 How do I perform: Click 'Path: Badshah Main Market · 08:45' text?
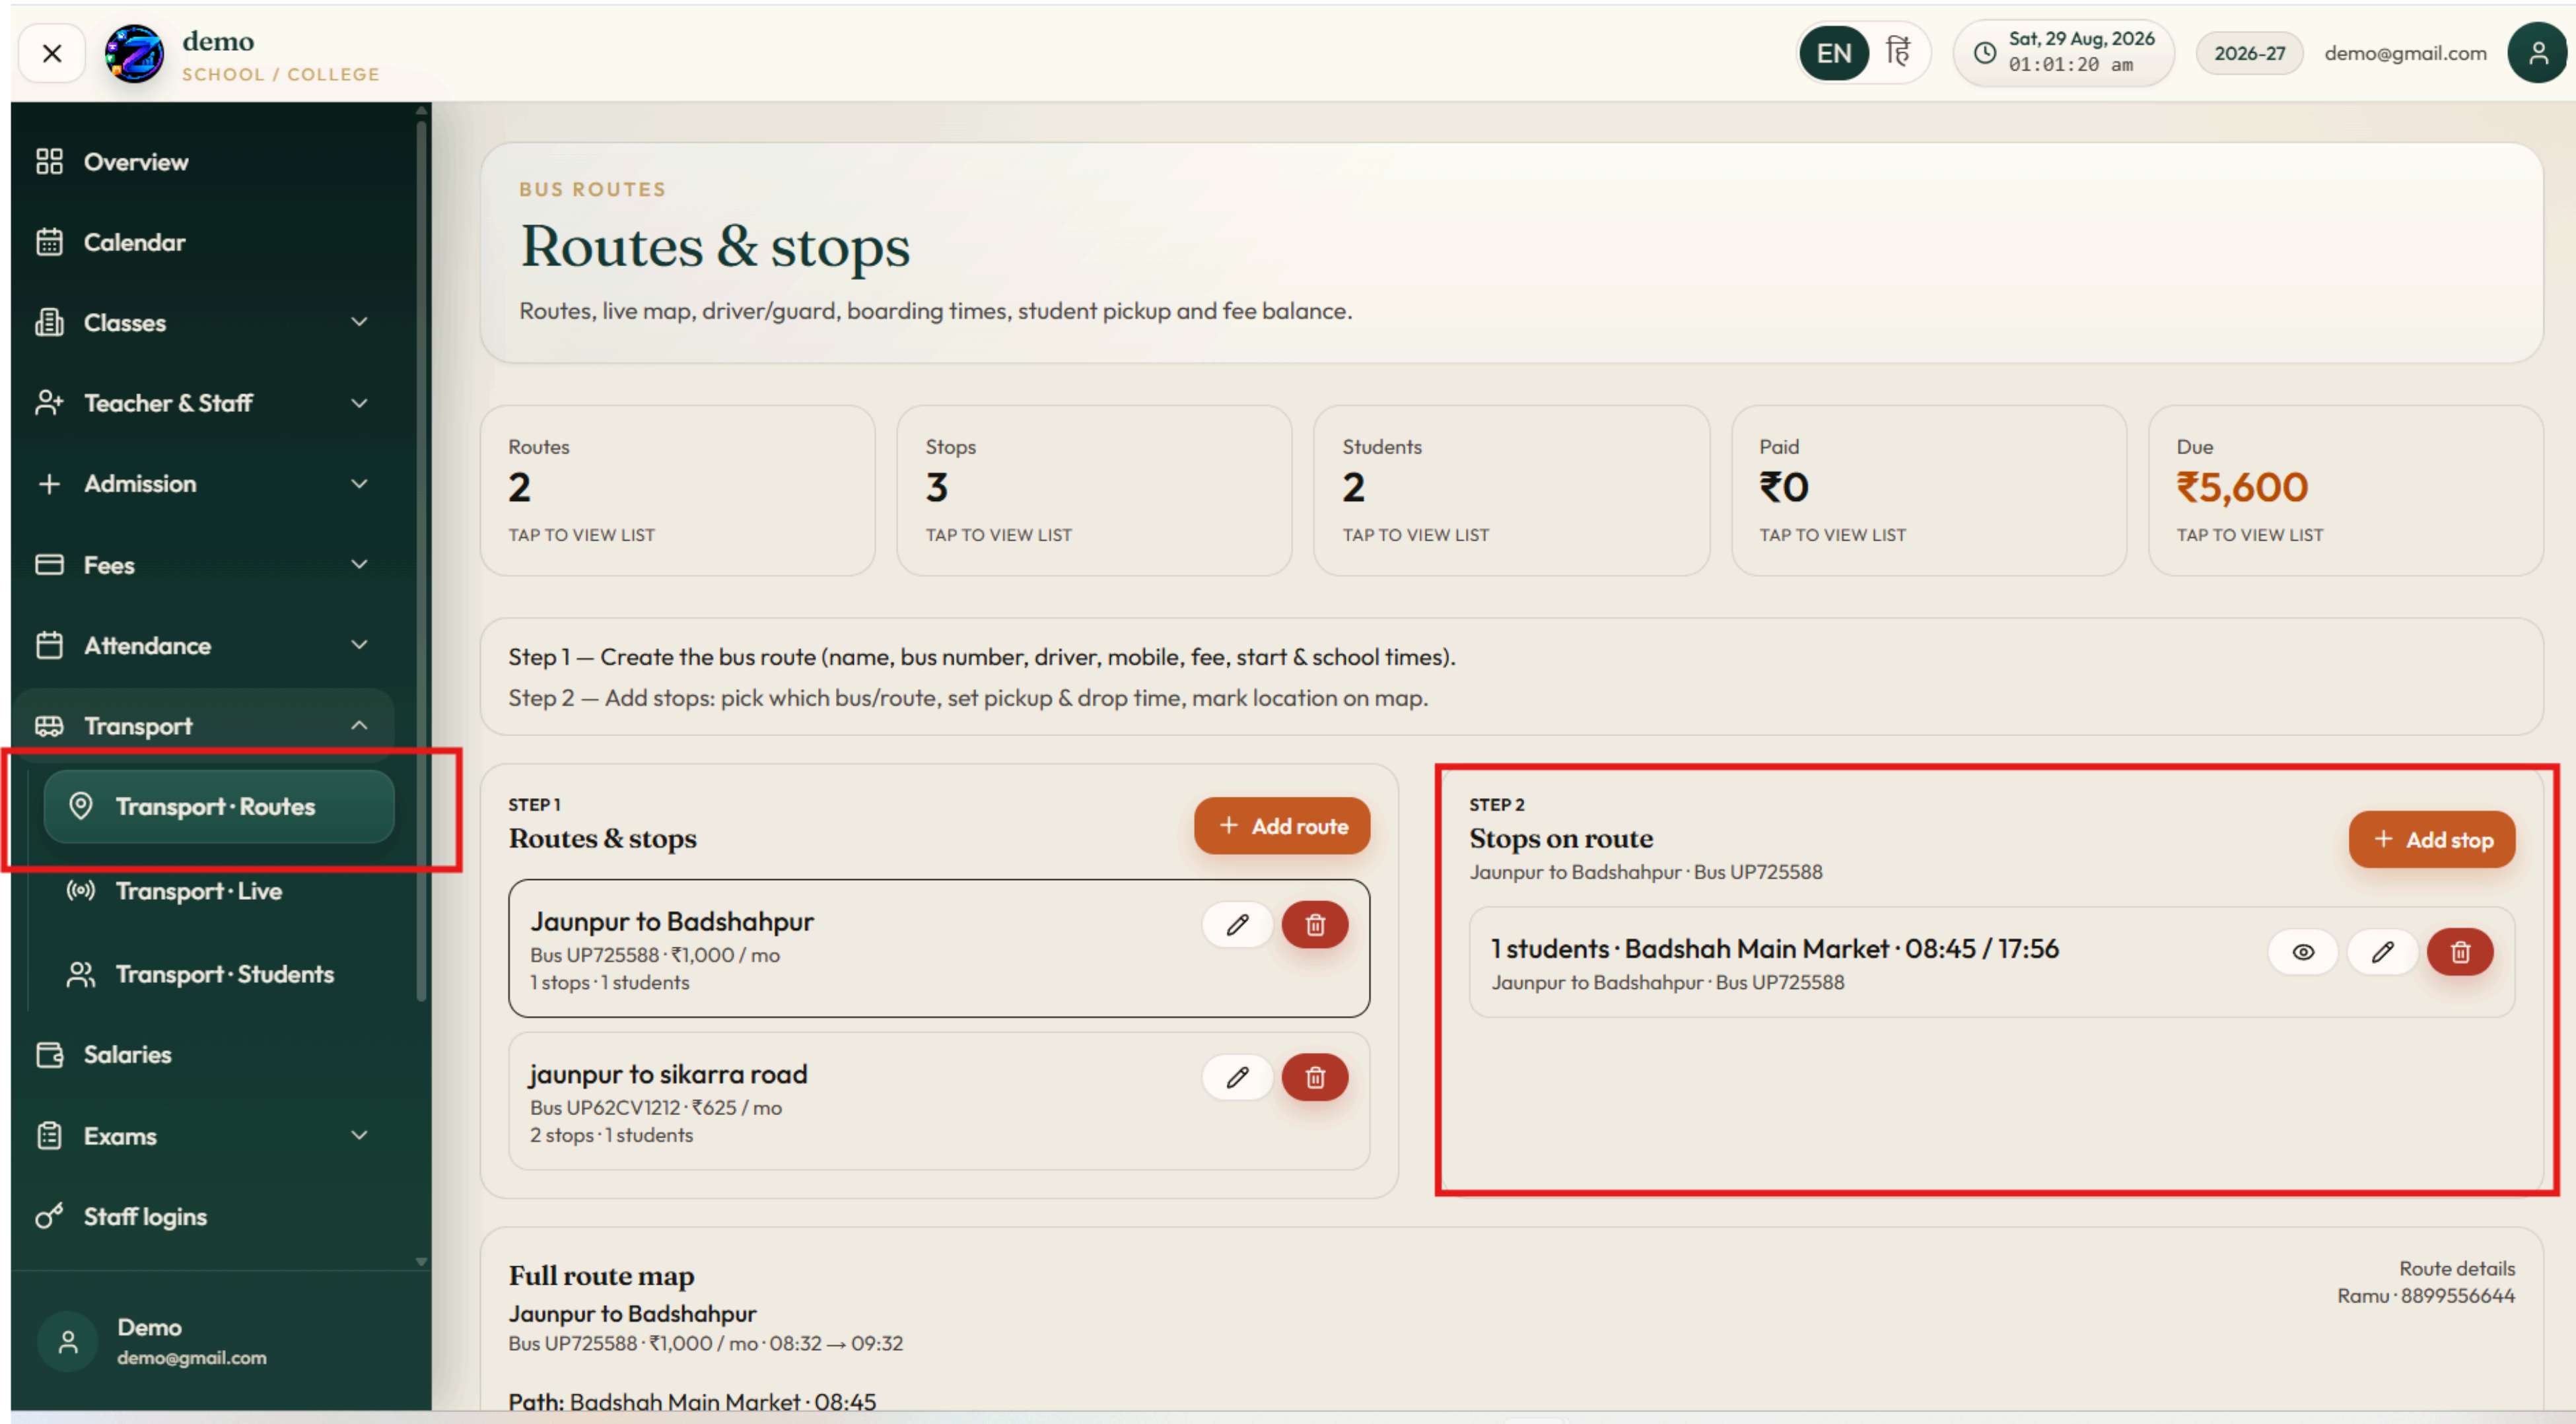point(692,1402)
